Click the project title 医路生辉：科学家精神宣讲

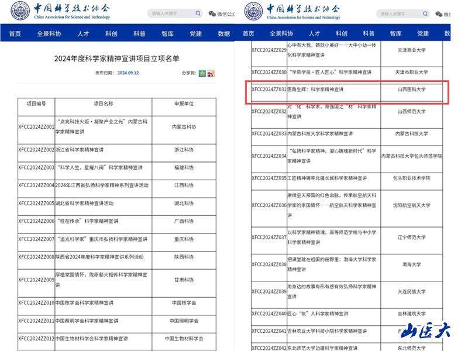(315, 90)
